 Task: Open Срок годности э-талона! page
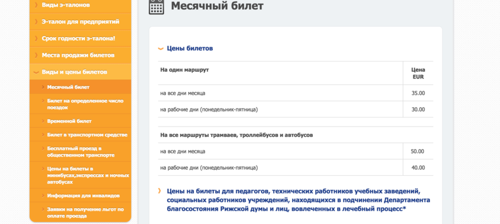(x=80, y=38)
